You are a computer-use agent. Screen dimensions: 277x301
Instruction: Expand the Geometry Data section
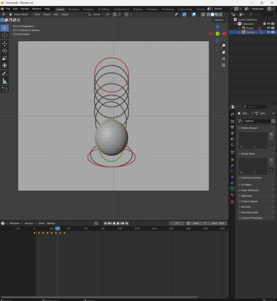tap(249, 212)
